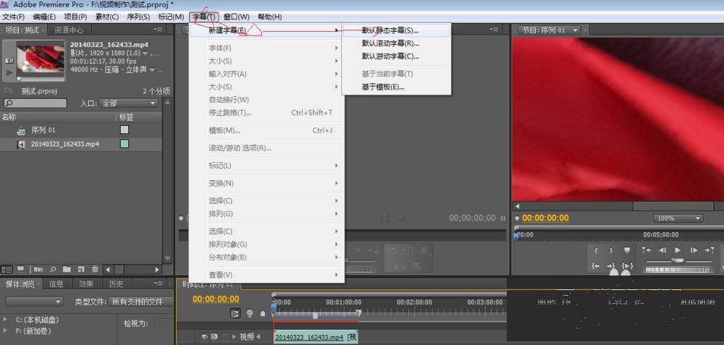
Task: Step forward one frame in program monitor
Action: point(694,250)
